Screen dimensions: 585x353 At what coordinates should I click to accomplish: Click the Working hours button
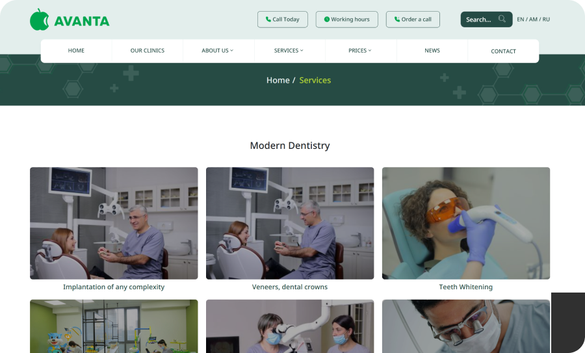(346, 20)
